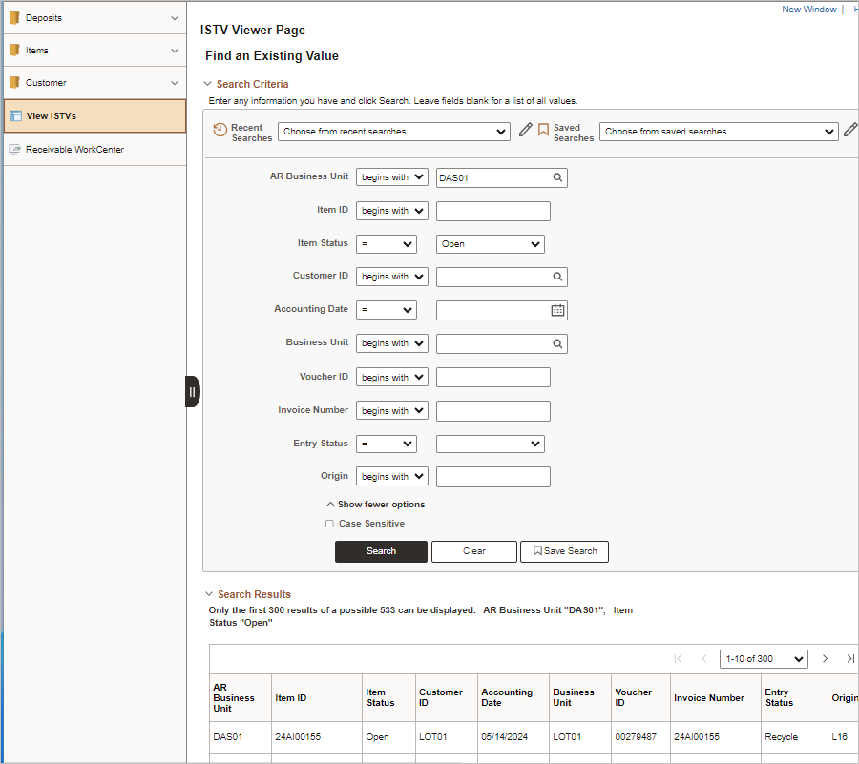Screen dimensions: 859x764
Task: Open the Business Unit lookup magnifier
Action: (x=555, y=343)
